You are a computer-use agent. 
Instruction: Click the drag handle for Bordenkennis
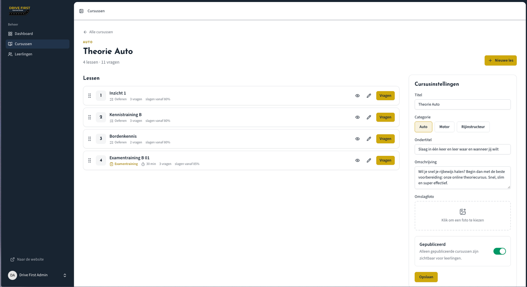[x=90, y=139]
